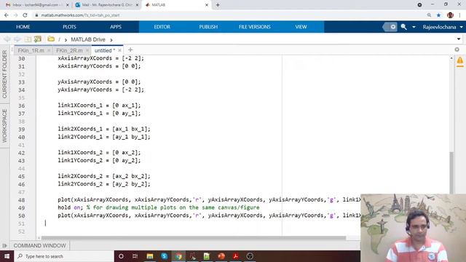Image resolution: width=466 pixels, height=262 pixels.
Task: Expand the COMMAND WINDOW panel
Action: (39, 246)
